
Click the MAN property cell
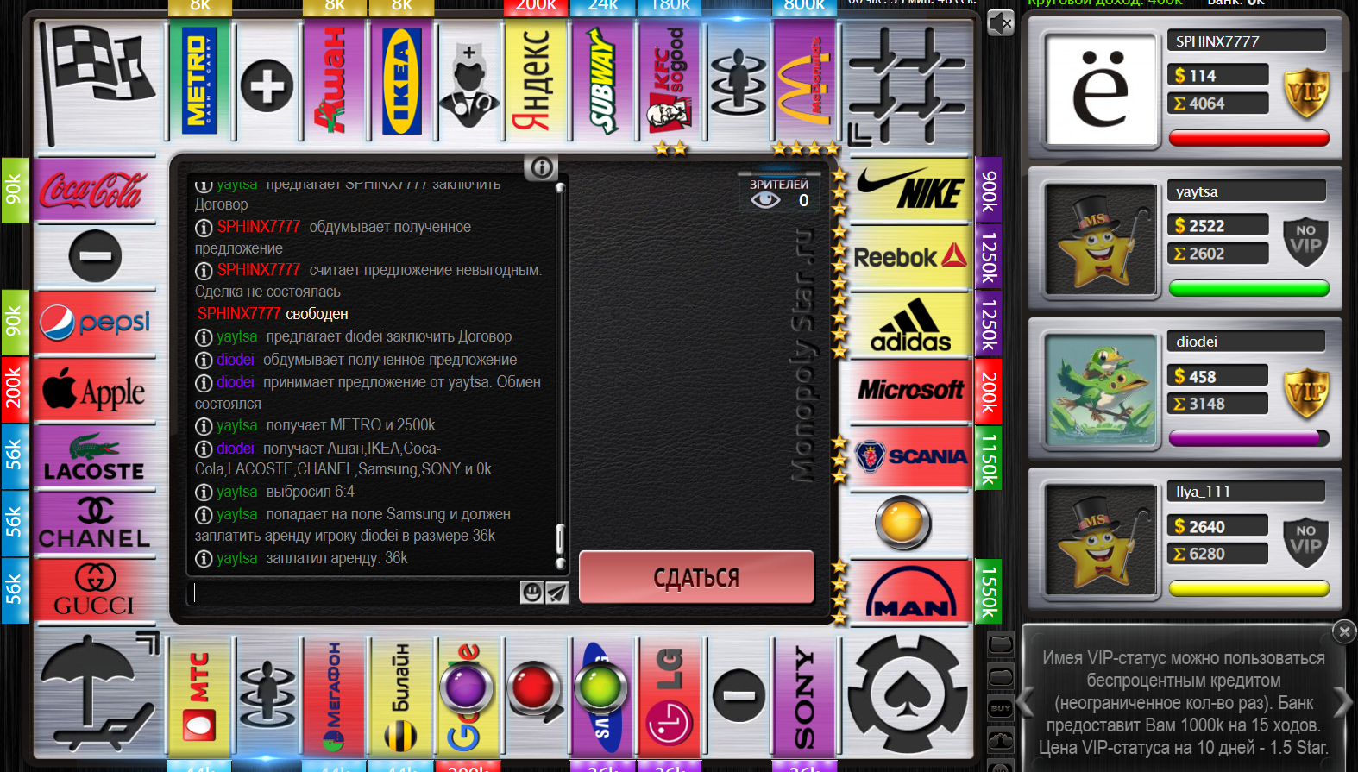click(x=911, y=592)
